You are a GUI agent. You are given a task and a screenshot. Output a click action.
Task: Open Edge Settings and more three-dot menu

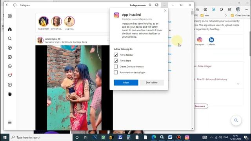[x=247, y=9]
